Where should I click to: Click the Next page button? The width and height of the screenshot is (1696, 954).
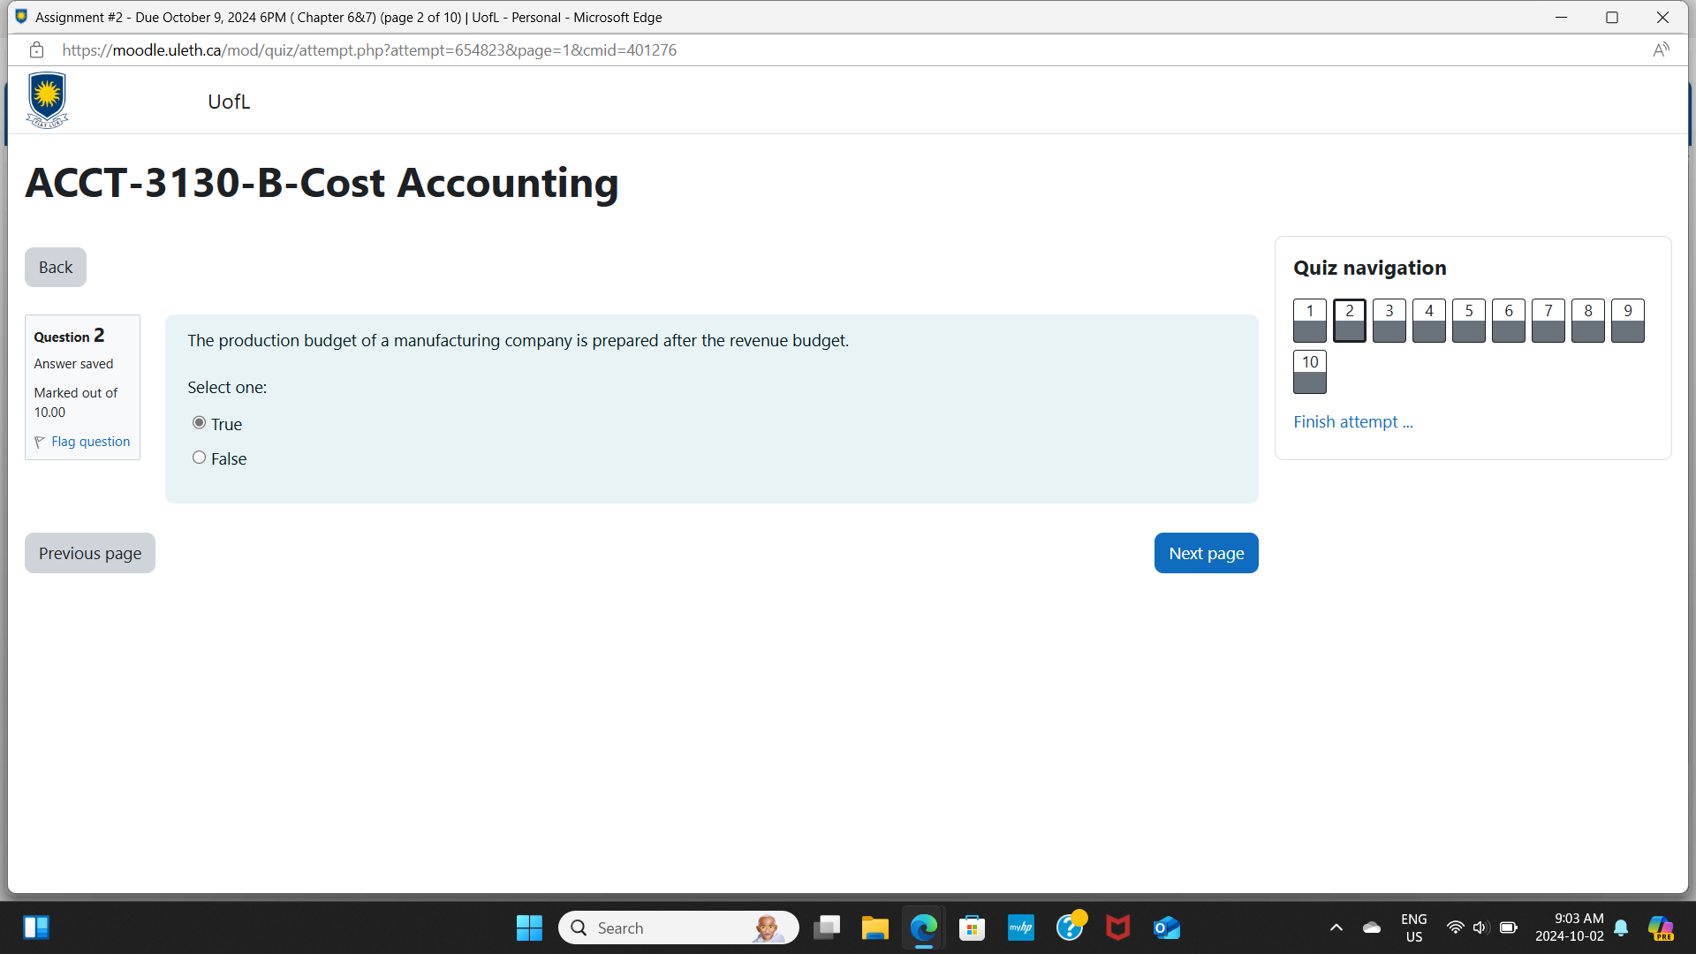(x=1206, y=553)
